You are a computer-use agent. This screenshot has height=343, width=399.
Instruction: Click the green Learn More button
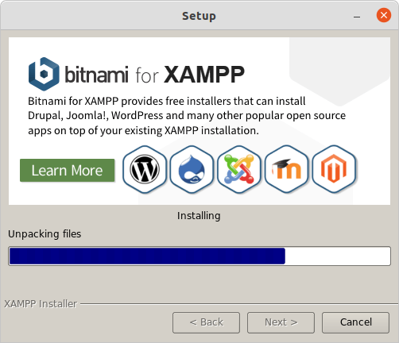tap(68, 171)
